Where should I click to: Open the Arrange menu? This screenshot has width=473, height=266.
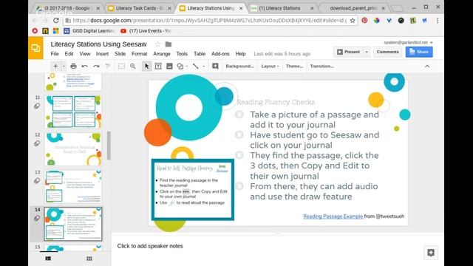(162, 54)
